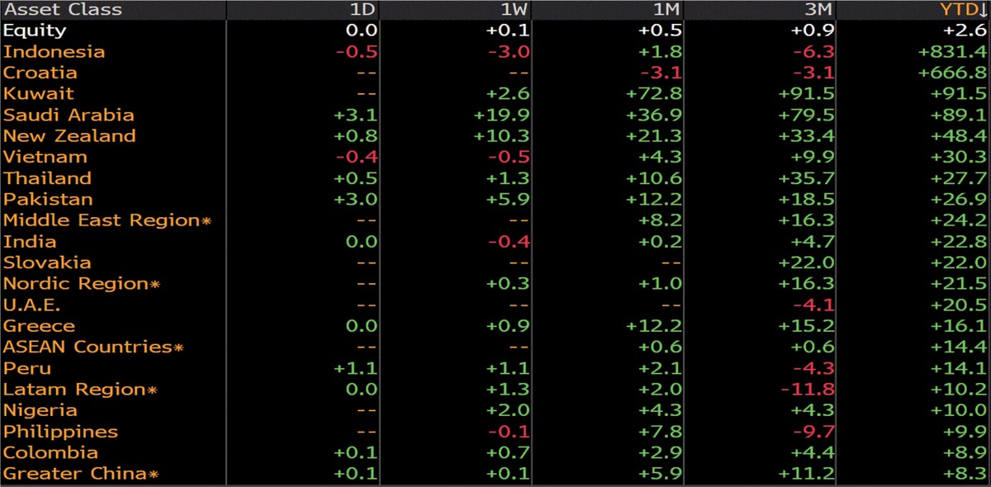Select the 1W column header

[x=514, y=10]
